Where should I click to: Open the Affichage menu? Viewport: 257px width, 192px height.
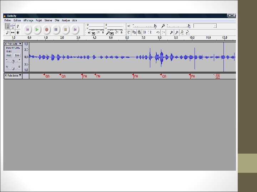[x=28, y=20]
